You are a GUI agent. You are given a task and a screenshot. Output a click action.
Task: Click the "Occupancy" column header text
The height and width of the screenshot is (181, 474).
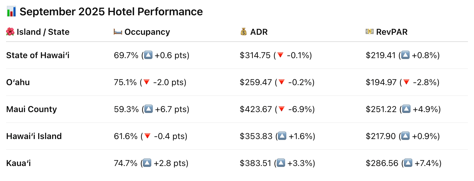coord(147,32)
